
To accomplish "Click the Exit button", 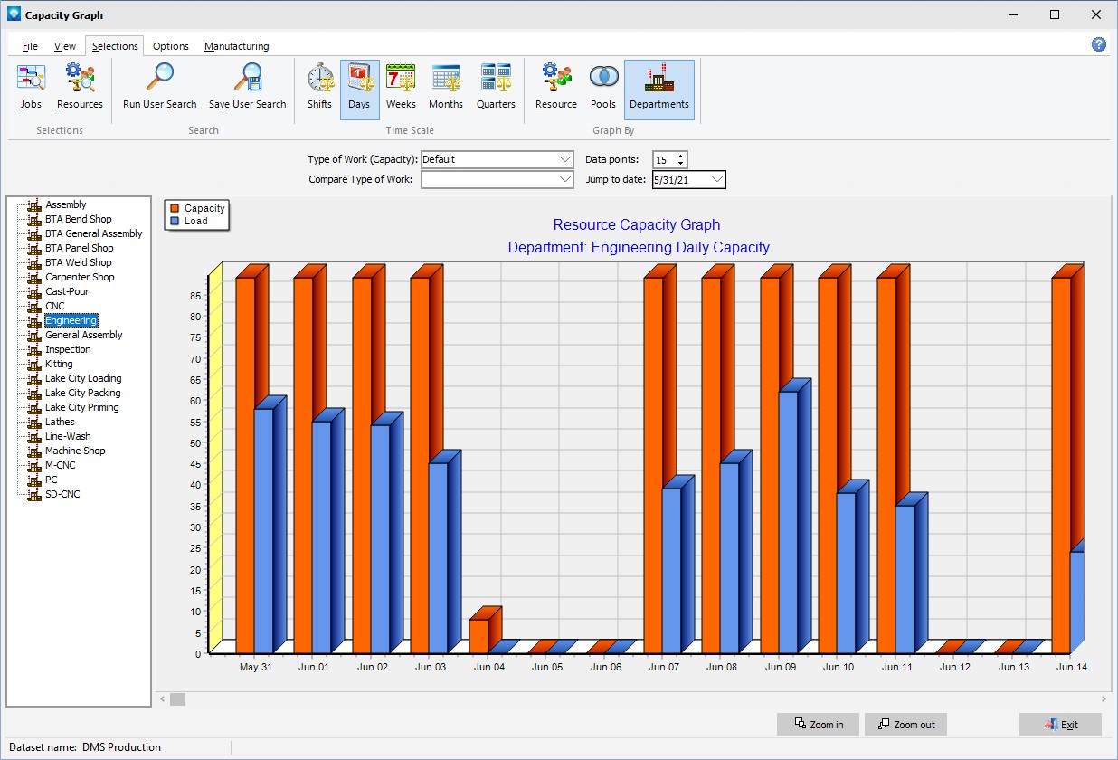I will [x=1060, y=725].
